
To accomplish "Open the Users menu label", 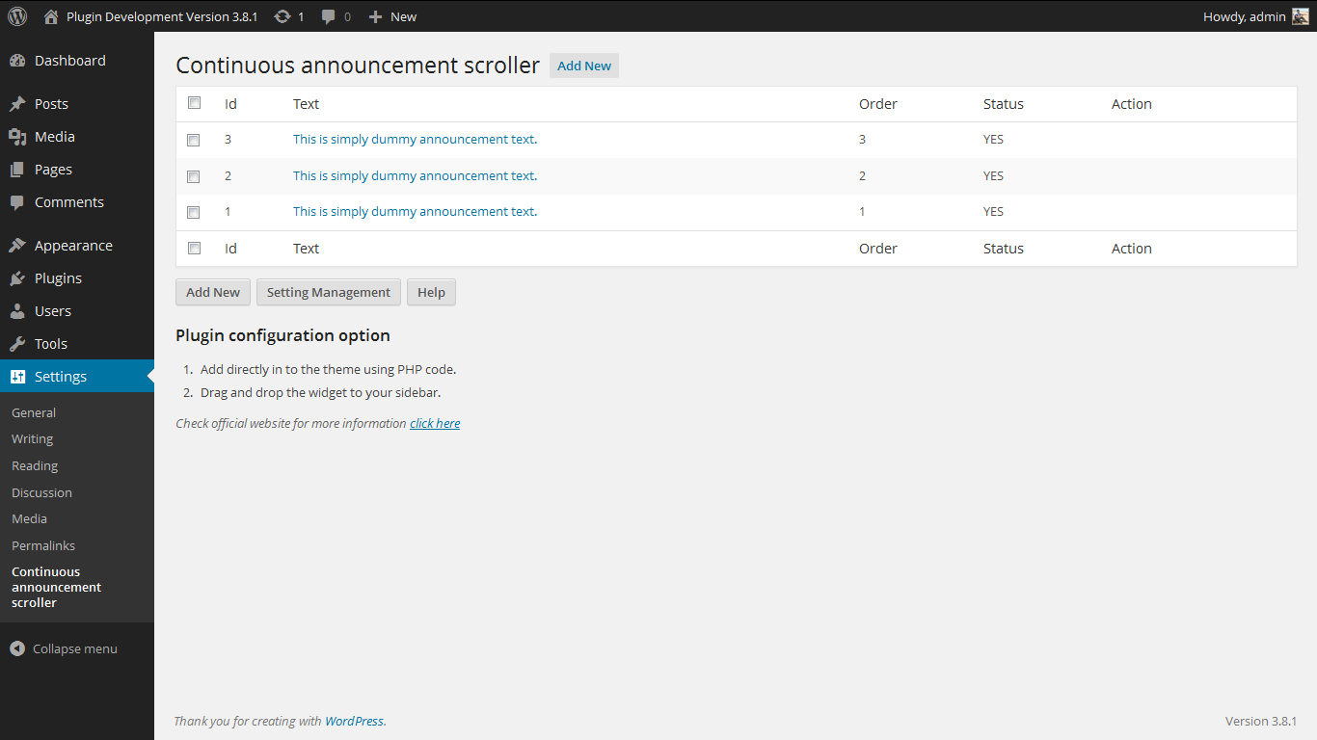I will [53, 311].
